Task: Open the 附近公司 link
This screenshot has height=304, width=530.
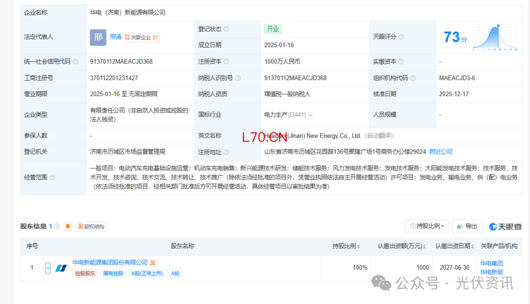Action: click(441, 152)
